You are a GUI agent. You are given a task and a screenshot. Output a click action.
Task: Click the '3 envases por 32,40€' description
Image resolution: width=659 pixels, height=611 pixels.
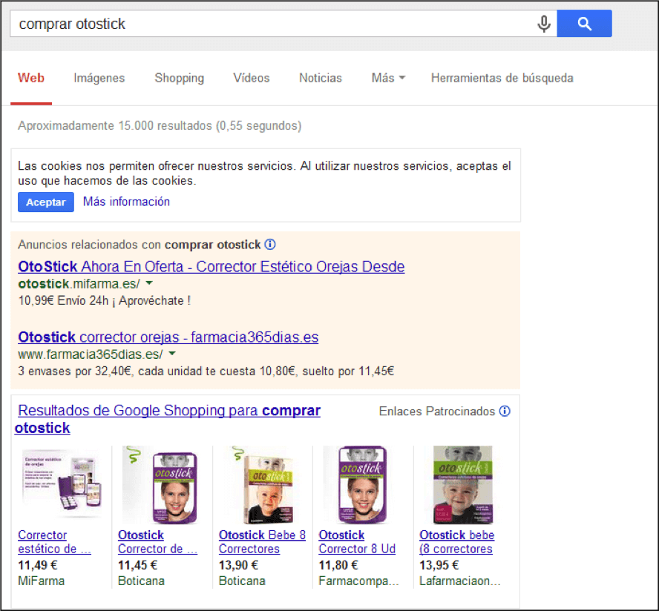point(206,371)
